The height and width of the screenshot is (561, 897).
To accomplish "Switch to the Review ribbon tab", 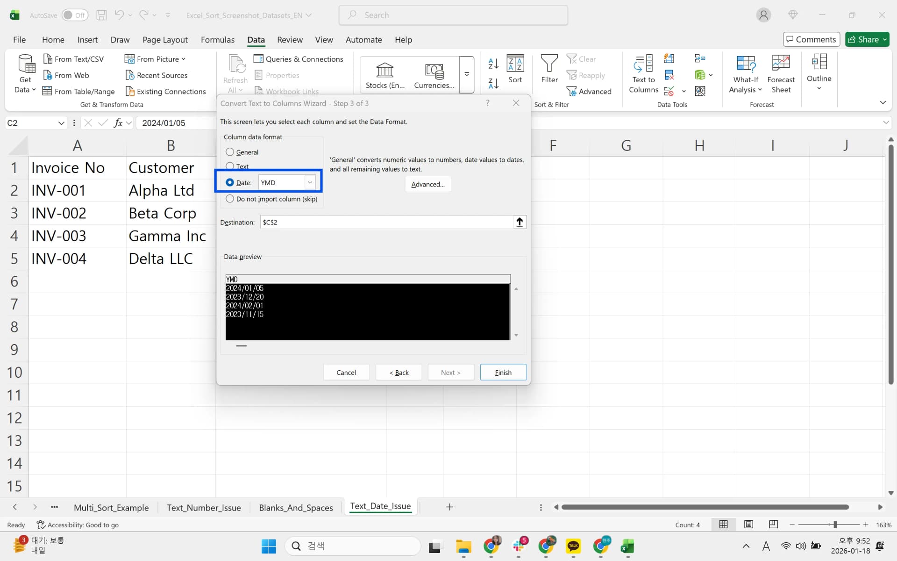I will [290, 40].
